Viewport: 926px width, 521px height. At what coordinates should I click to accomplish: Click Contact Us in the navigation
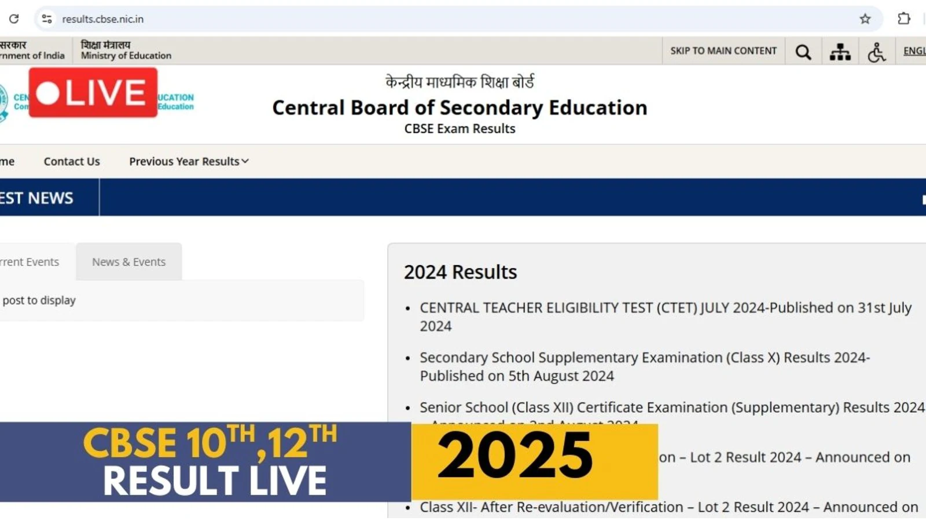(x=71, y=161)
